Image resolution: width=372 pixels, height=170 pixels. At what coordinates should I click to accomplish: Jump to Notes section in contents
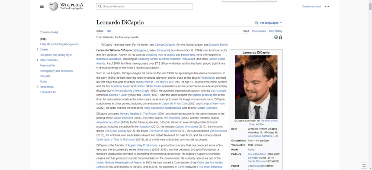point(44,82)
